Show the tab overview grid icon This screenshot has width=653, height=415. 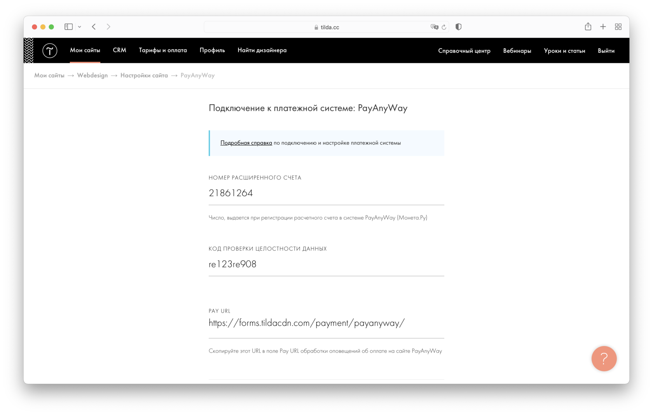(x=618, y=27)
